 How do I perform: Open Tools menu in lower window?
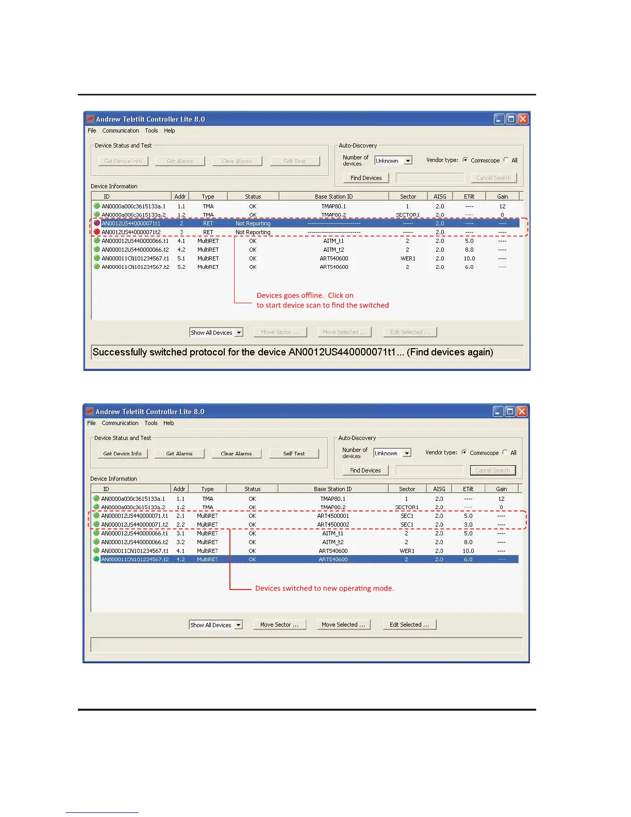point(151,423)
